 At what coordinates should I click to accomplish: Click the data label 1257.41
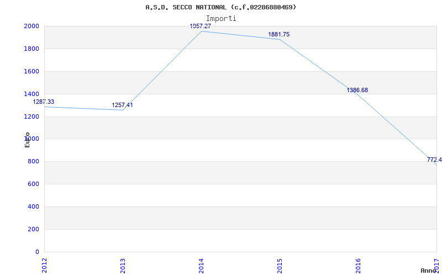122,105
